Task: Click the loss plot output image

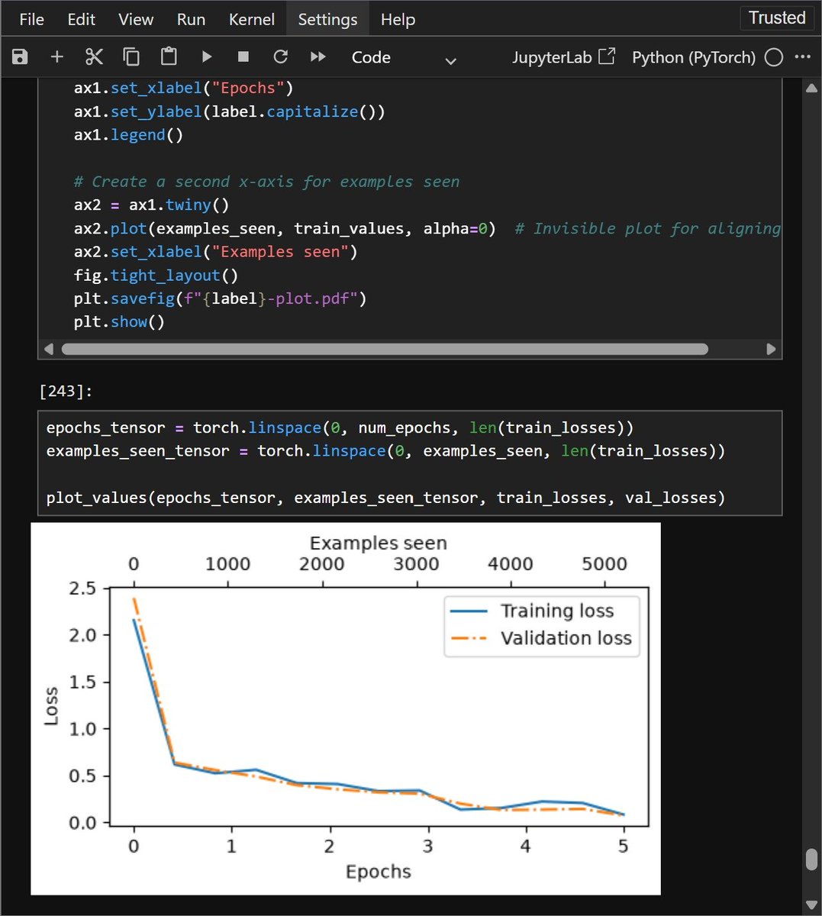Action: (345, 708)
